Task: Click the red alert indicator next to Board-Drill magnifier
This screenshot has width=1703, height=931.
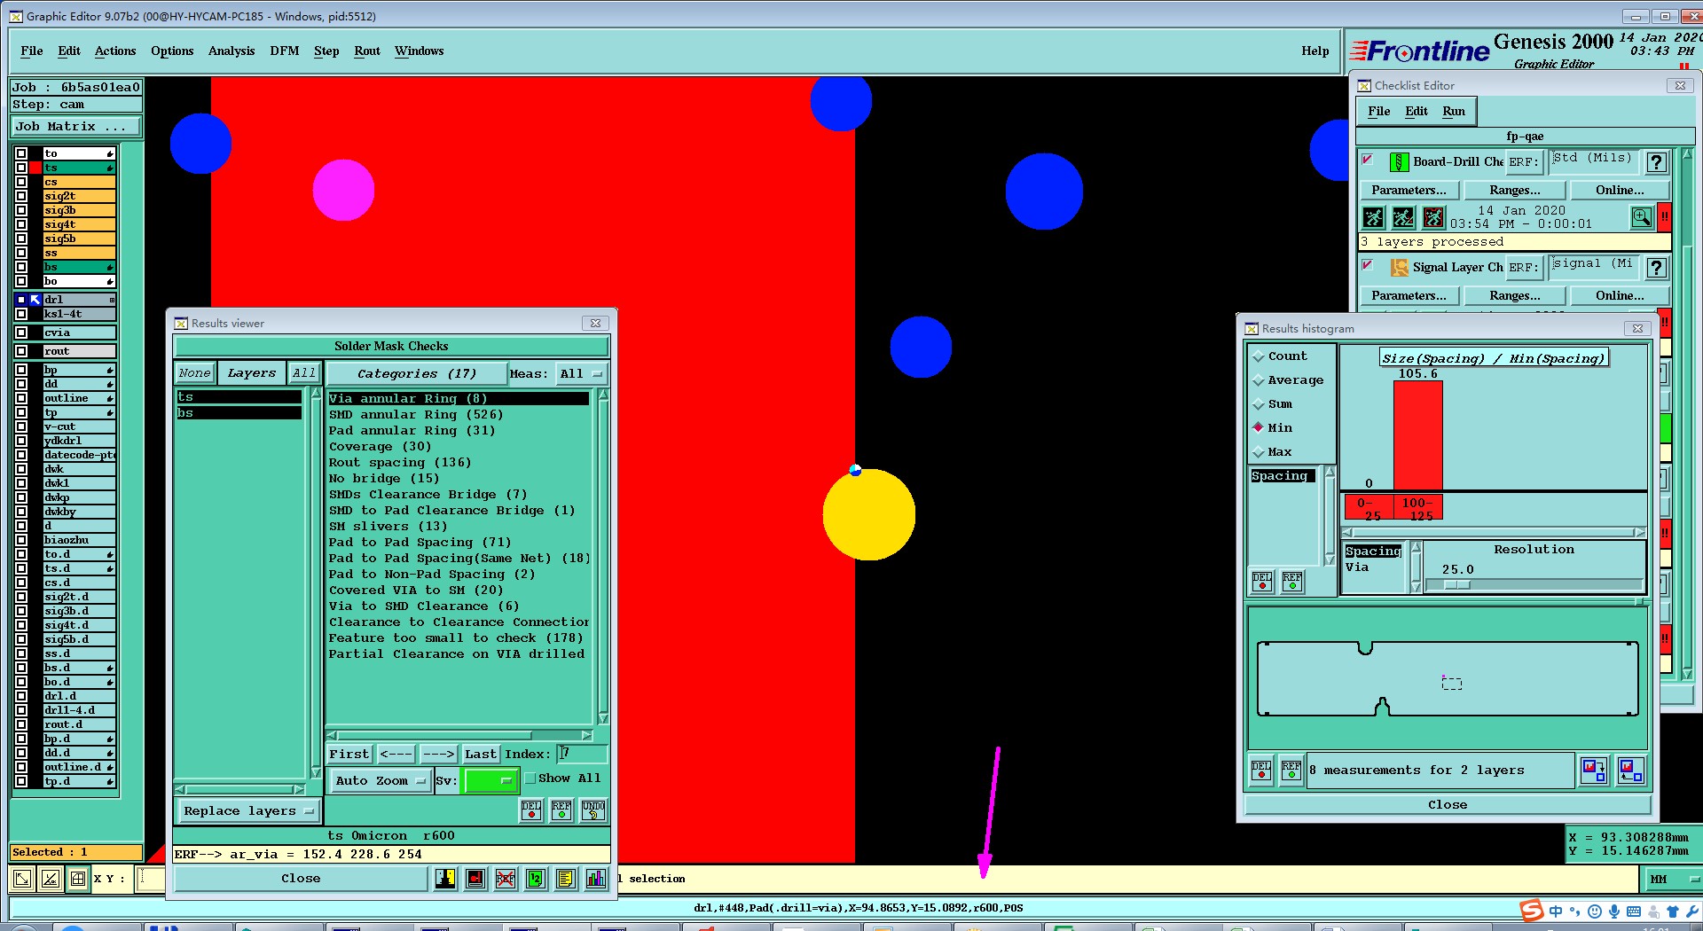Action: tap(1665, 217)
